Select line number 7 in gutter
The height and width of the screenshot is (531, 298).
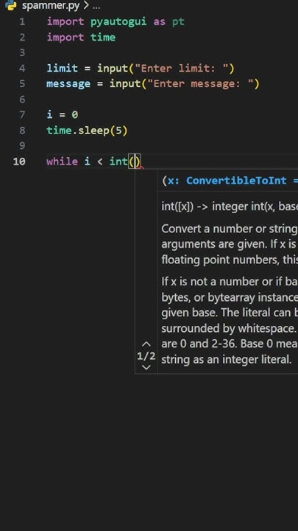22,115
